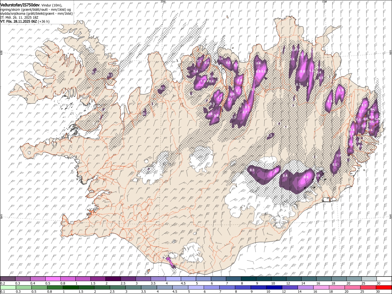Click the '0.2' label on the snow legend
392x294 pixels.
pos(2,283)
